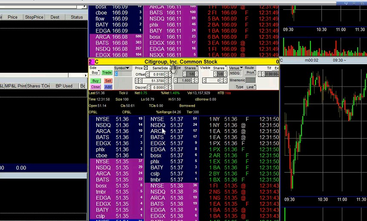Click the Visible quantity field showing 0

click(x=213, y=81)
